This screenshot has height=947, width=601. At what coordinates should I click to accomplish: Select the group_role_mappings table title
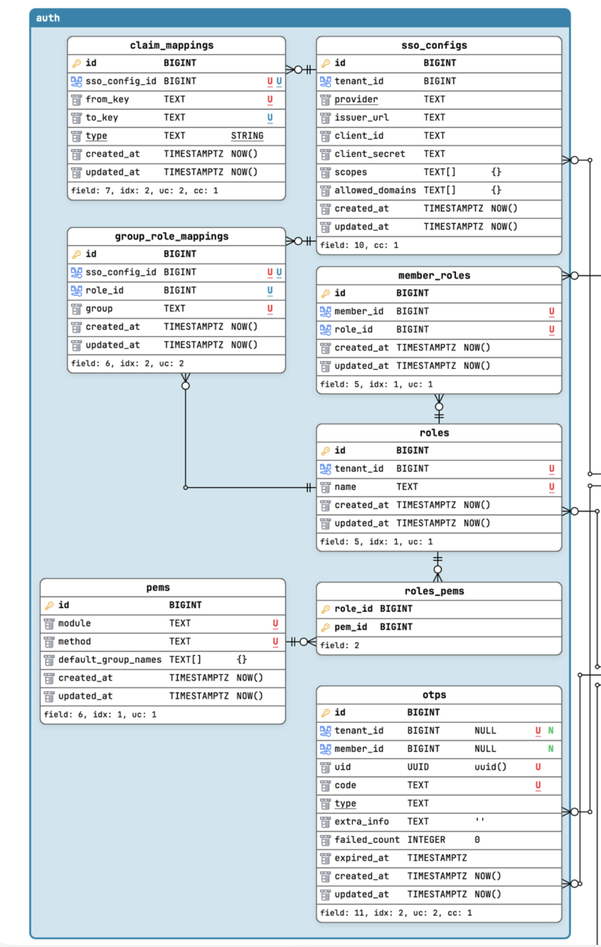(x=172, y=236)
